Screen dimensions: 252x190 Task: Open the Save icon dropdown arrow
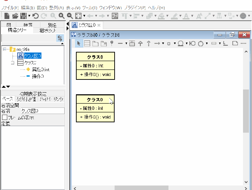(29, 16)
